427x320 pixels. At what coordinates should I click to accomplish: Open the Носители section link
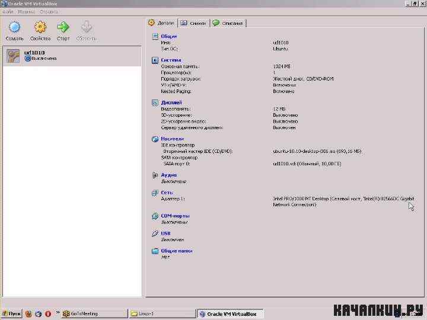pyautogui.click(x=173, y=139)
